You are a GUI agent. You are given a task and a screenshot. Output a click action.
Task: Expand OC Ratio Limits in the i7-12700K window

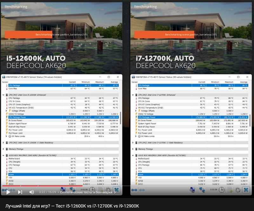pyautogui.click(x=136, y=136)
